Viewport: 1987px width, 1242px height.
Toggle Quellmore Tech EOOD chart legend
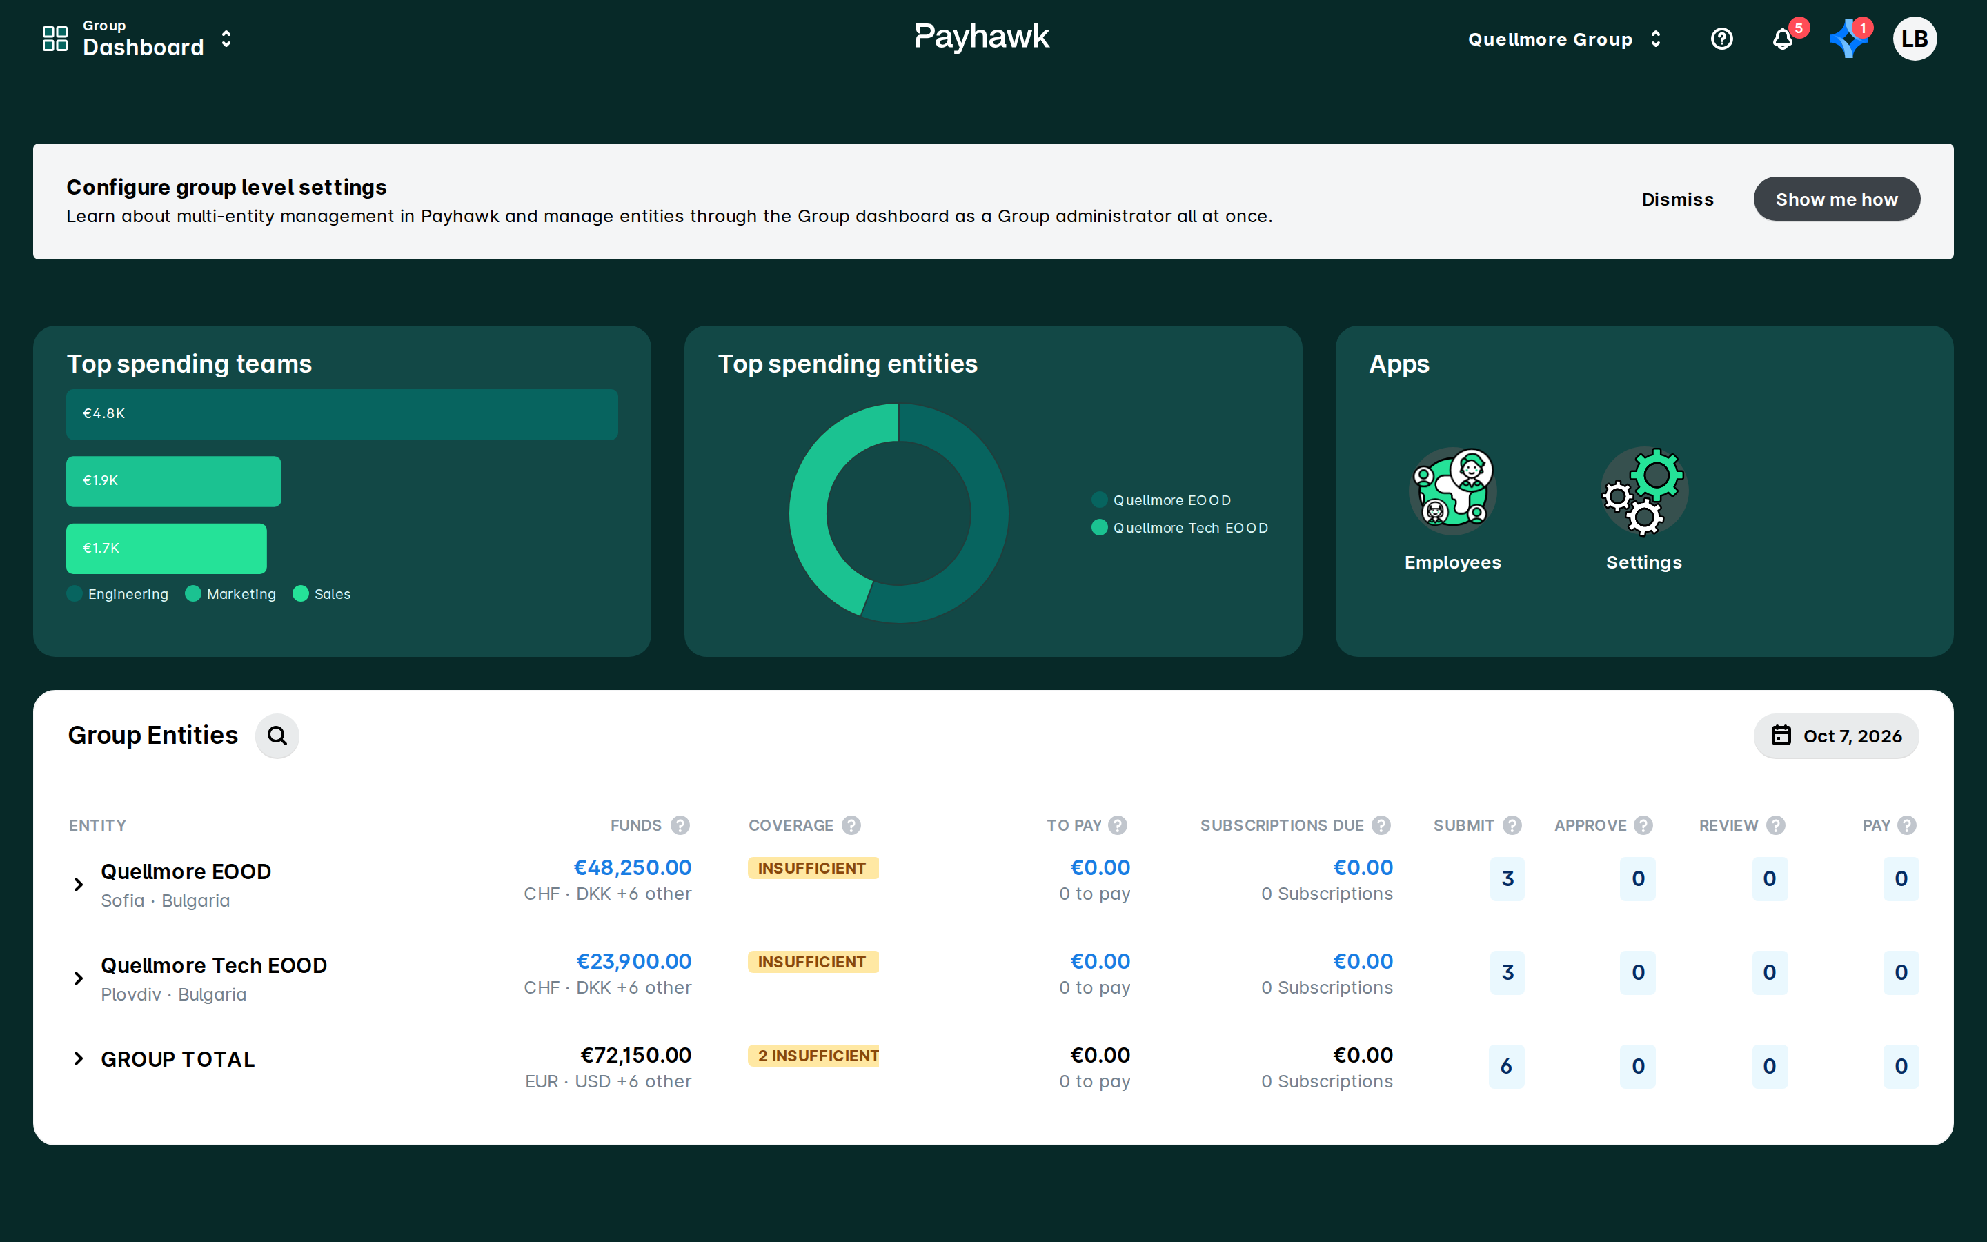[1180, 527]
